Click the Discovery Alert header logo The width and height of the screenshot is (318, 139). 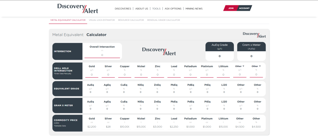pos(78,8)
